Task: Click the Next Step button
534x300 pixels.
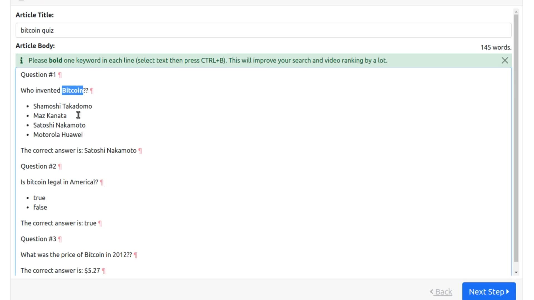Action: [x=489, y=291]
